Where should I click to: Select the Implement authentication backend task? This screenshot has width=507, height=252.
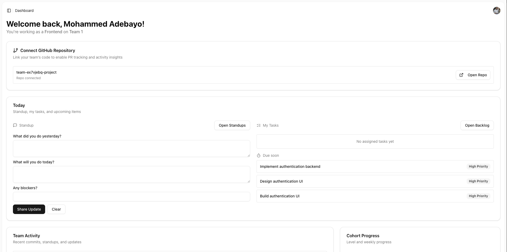[x=290, y=167]
